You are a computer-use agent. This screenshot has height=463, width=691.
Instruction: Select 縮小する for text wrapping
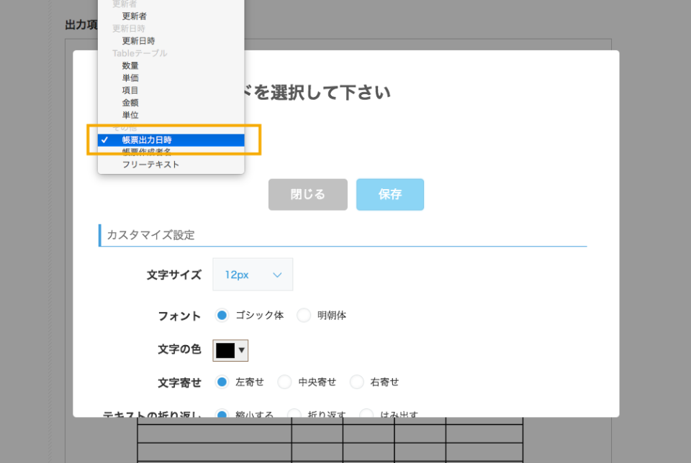click(222, 415)
